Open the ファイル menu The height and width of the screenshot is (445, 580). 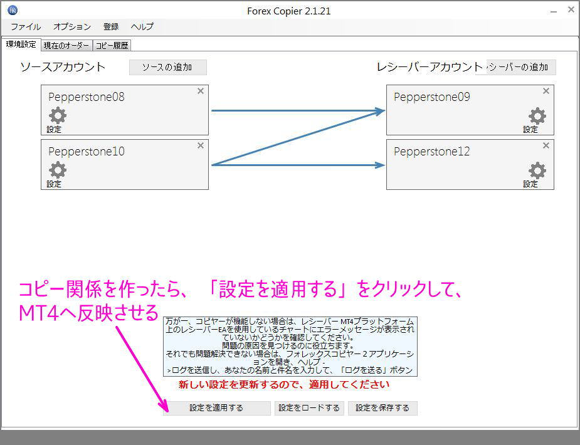tap(25, 26)
